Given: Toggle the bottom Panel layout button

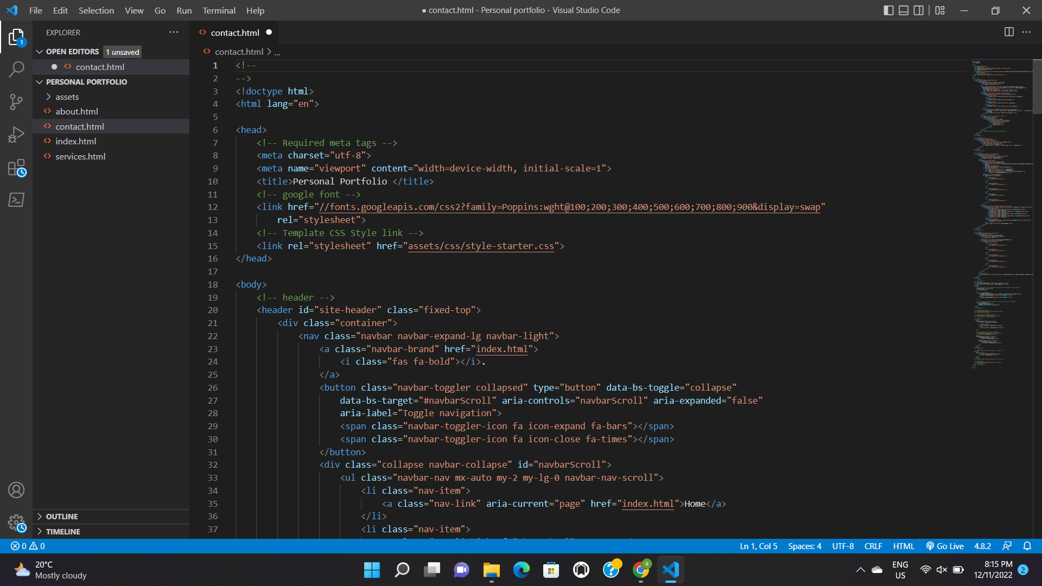Looking at the screenshot, I should [x=904, y=10].
